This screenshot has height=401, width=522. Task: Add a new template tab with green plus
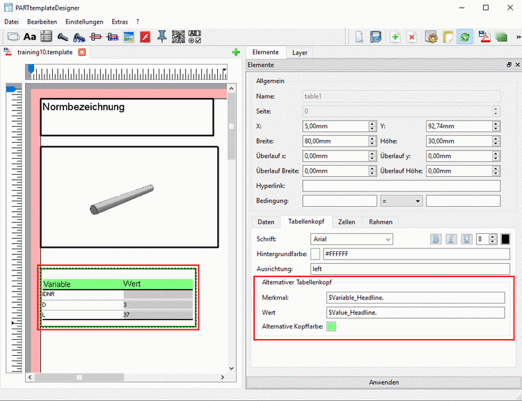(x=236, y=52)
